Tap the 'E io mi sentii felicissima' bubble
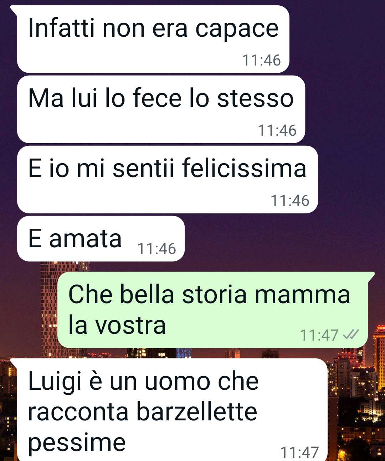The width and height of the screenshot is (385, 461). 168,180
